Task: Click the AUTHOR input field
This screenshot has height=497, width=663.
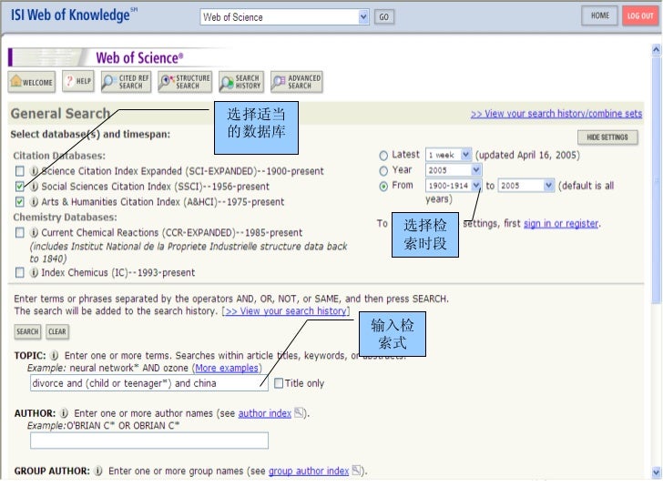Action: [x=148, y=441]
